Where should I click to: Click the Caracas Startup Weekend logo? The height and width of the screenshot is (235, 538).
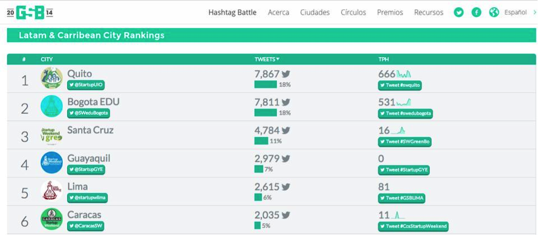coord(51,219)
